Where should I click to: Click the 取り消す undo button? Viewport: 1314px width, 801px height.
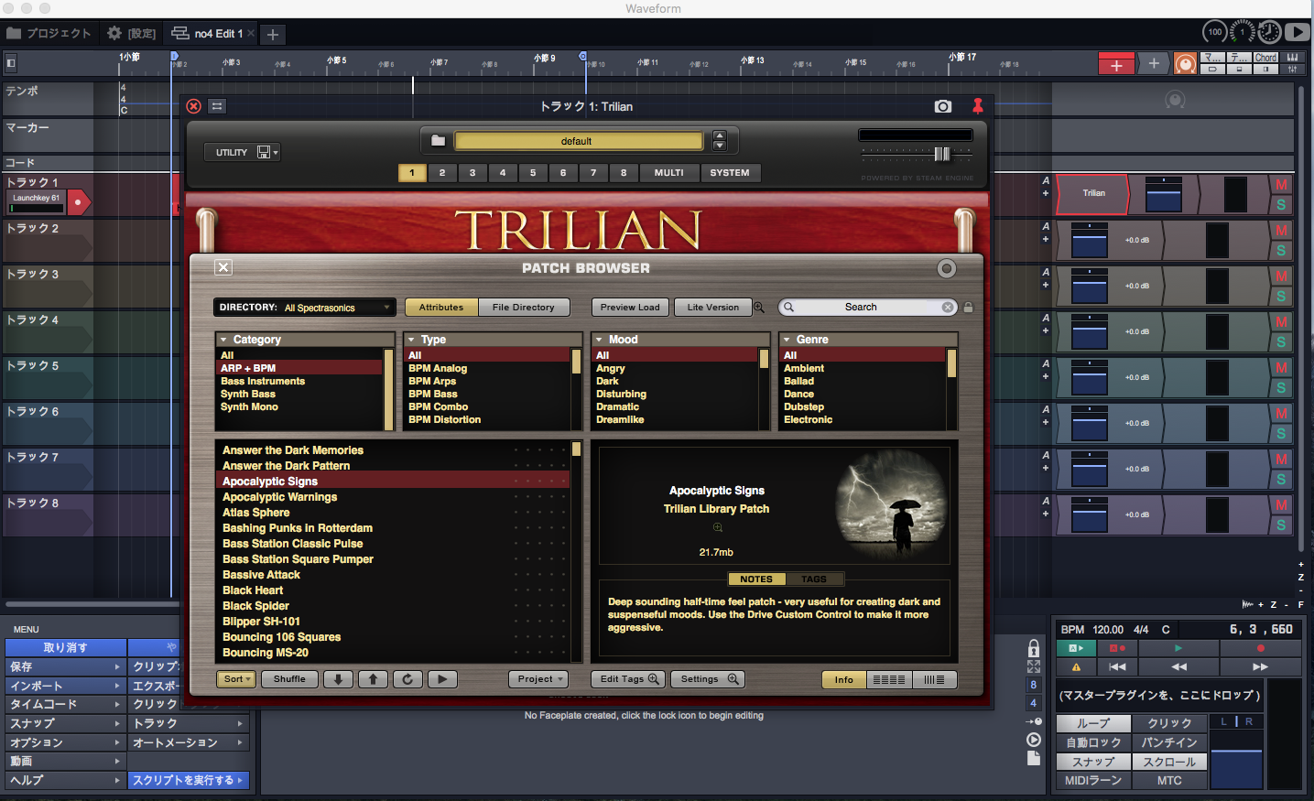click(65, 647)
